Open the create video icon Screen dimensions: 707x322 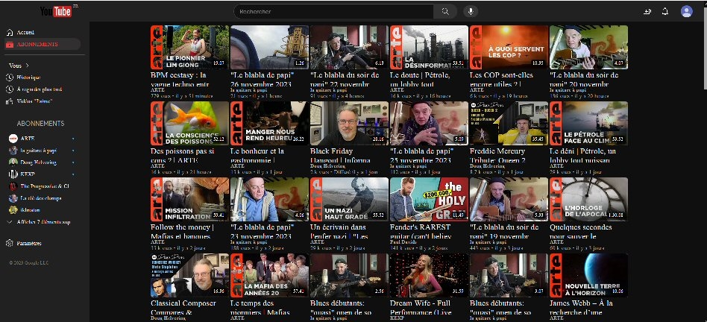pyautogui.click(x=647, y=12)
